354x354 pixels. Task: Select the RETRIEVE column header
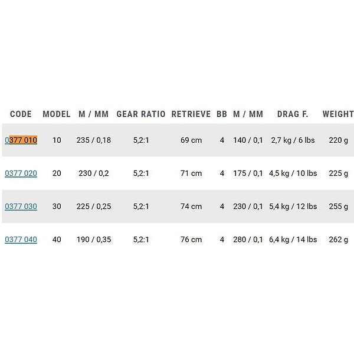click(x=191, y=114)
